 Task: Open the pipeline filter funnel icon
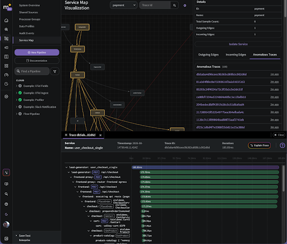coord(55,71)
